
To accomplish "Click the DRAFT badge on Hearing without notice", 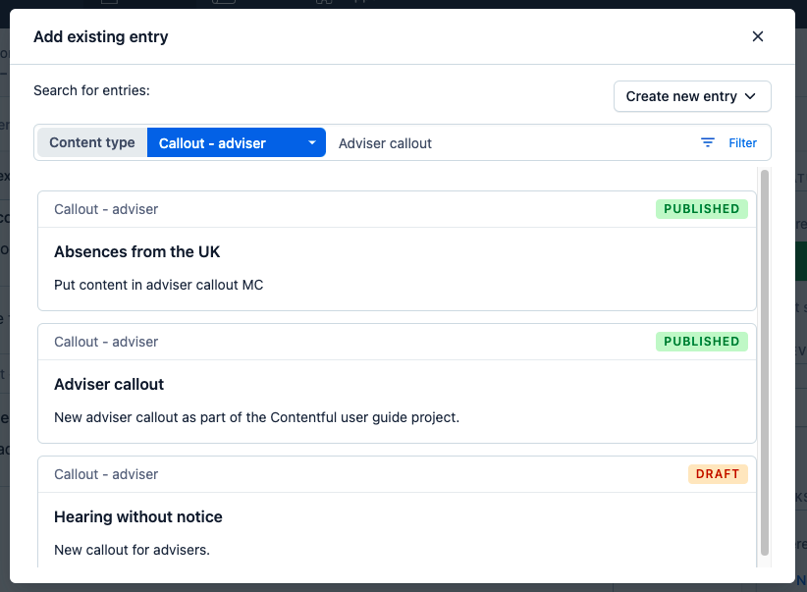I will point(717,474).
